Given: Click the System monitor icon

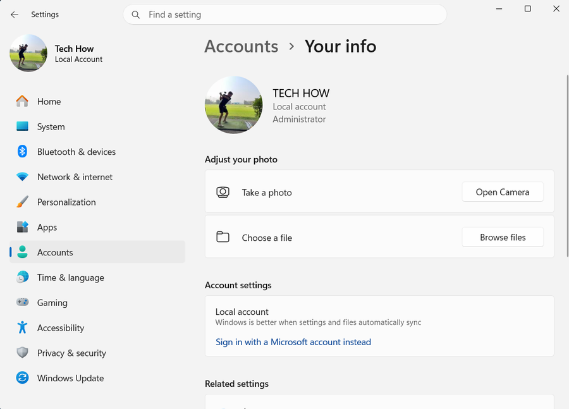Looking at the screenshot, I should 22,126.
